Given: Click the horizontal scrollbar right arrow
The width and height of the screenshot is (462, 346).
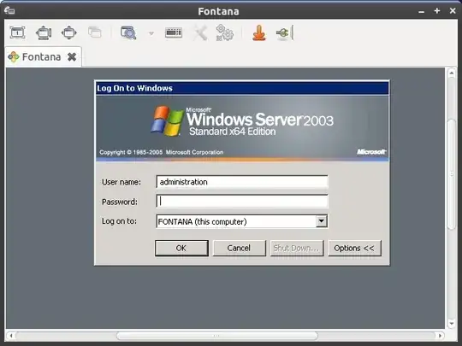Looking at the screenshot, I should tap(440, 336).
